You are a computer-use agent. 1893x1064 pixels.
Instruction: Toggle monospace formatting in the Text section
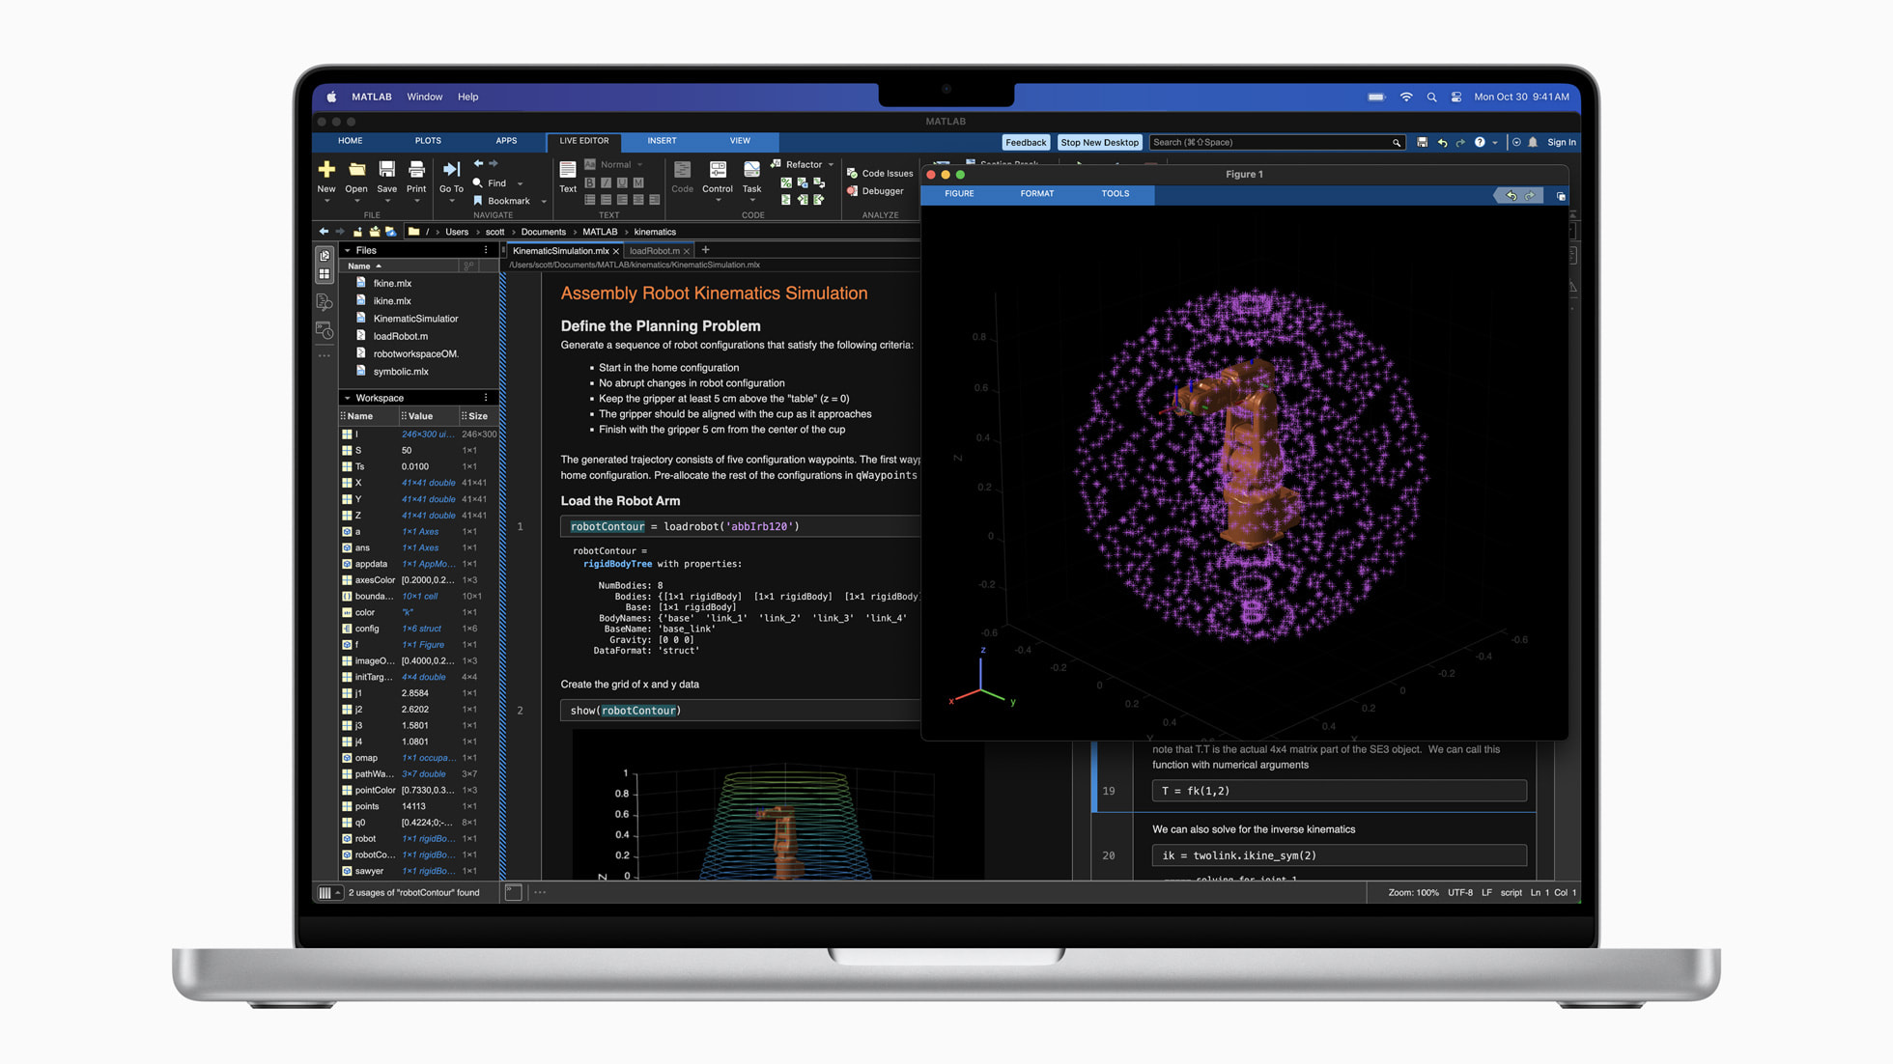(x=638, y=183)
